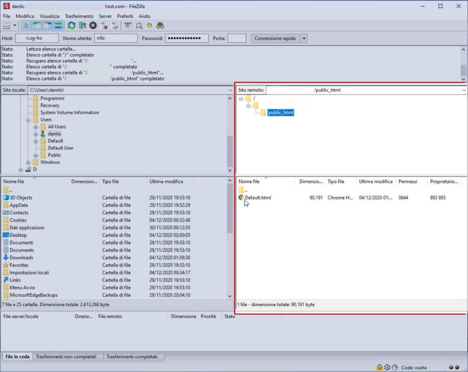The width and height of the screenshot is (468, 372).
Task: Toggle the local directory tree view
Action: pyautogui.click(x=37, y=26)
